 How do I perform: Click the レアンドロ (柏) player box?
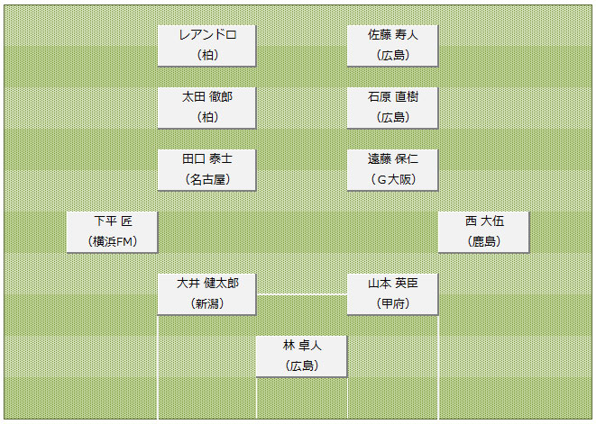pyautogui.click(x=206, y=46)
